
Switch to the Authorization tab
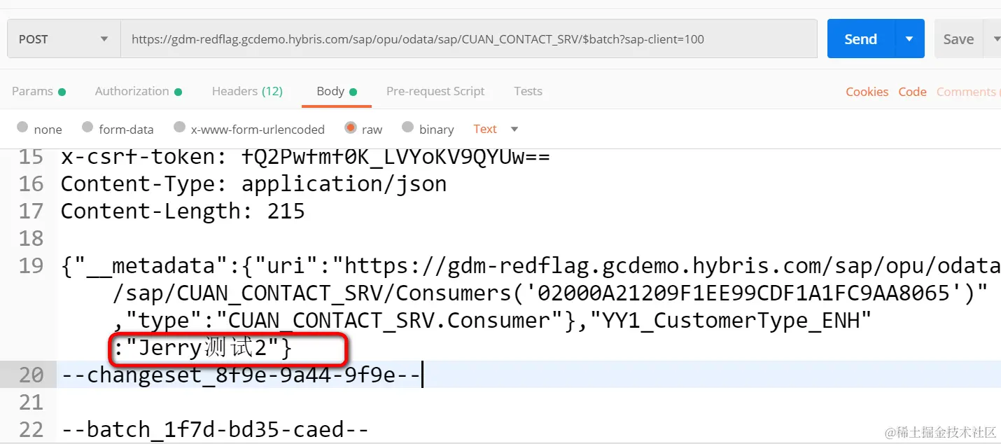139,91
